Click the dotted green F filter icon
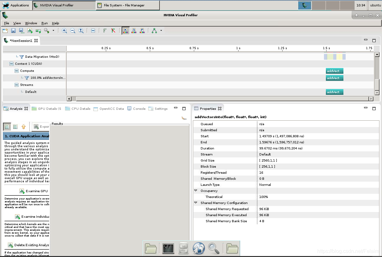The image size is (382, 257). coord(105,30)
